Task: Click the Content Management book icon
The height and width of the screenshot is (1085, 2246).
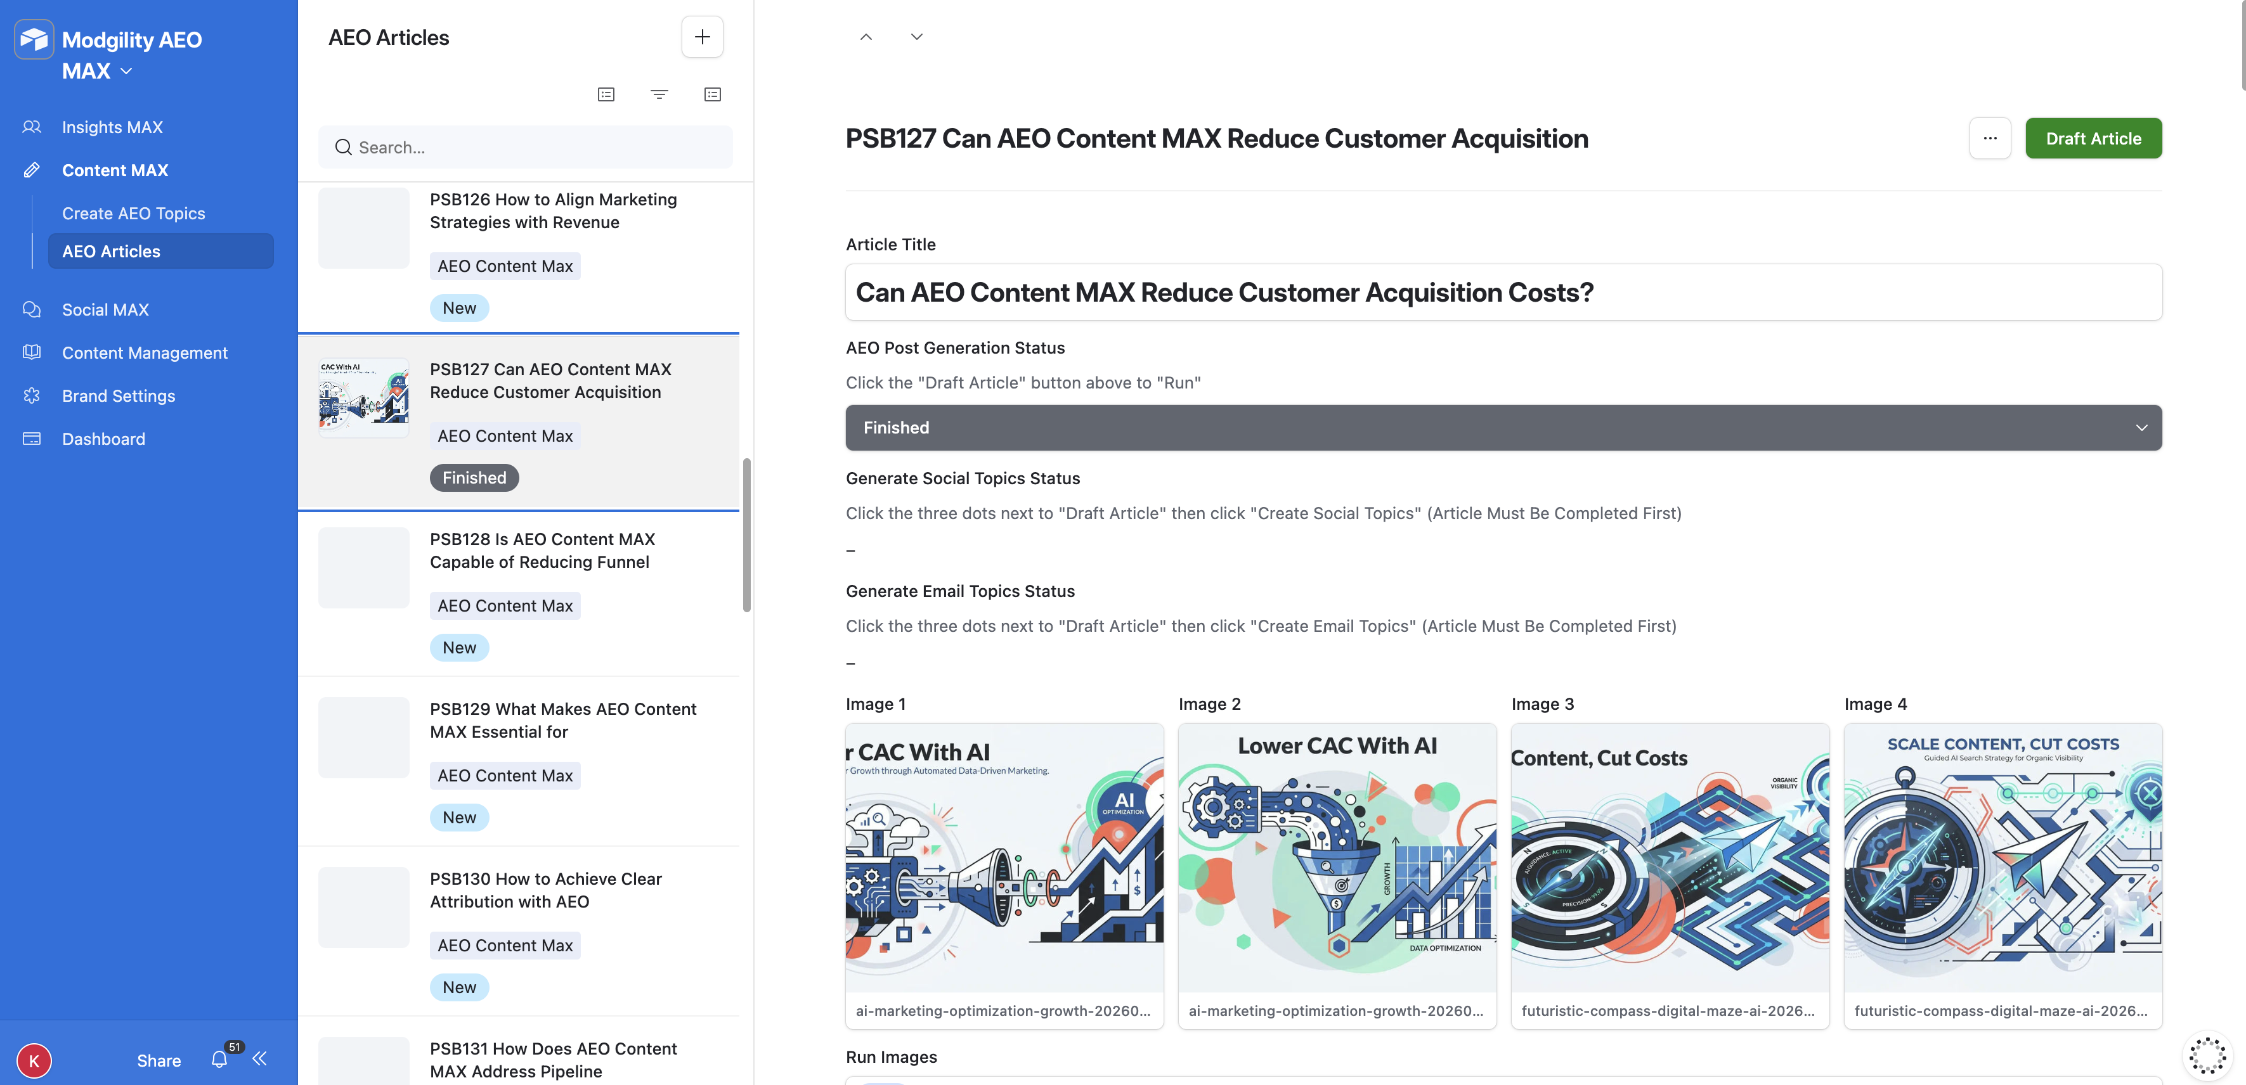Action: pyautogui.click(x=32, y=353)
